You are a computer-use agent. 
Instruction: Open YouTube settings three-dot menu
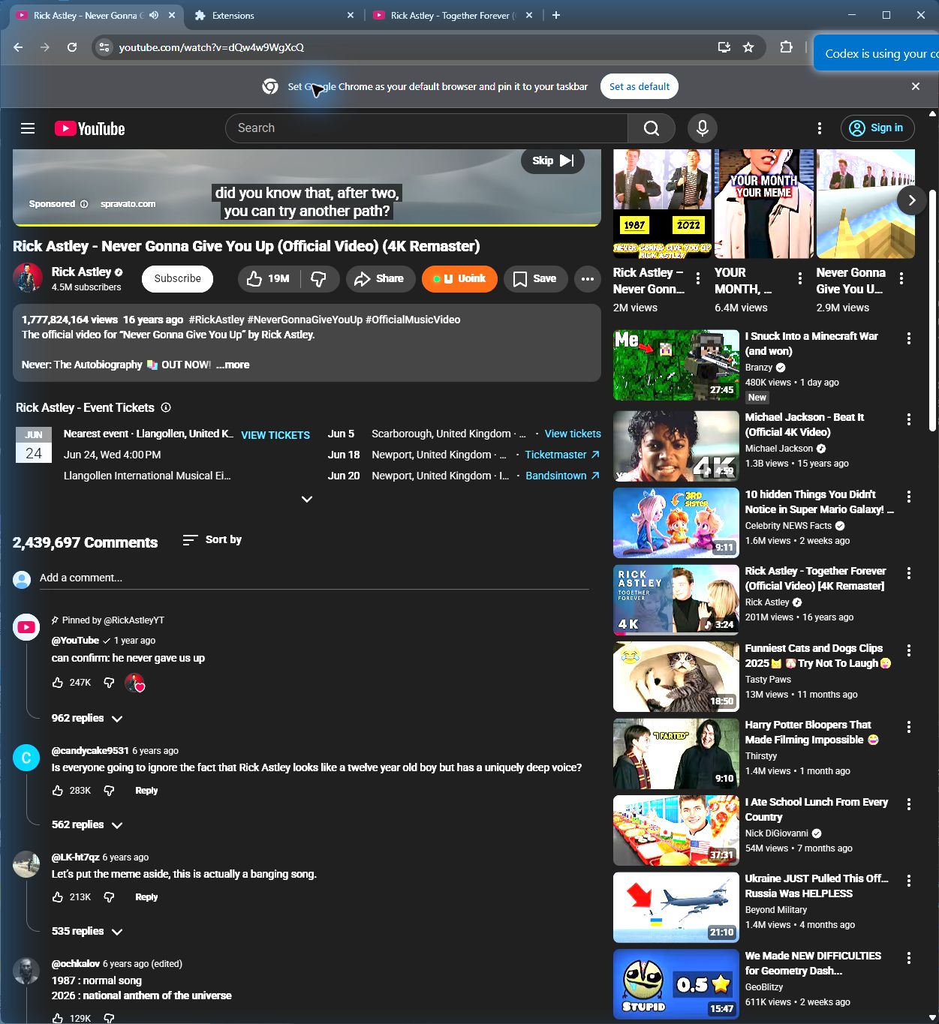coord(820,128)
